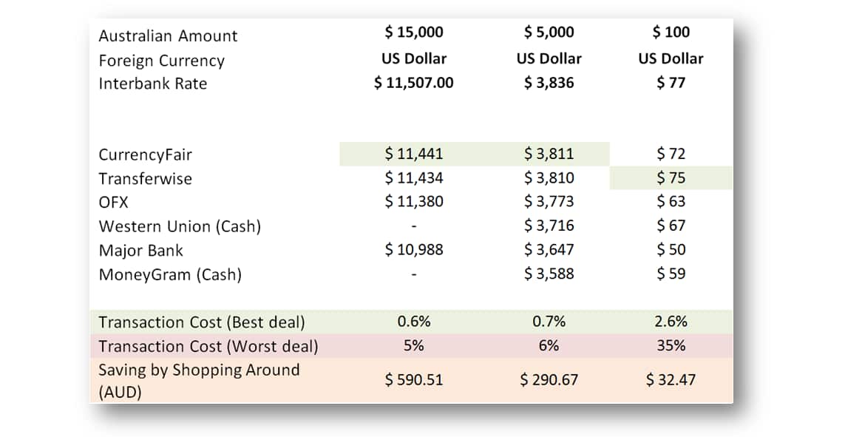Click interbank rate value $ 11,507.00
The image size is (862, 437).
[414, 83]
